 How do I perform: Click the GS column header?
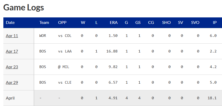[138, 23]
